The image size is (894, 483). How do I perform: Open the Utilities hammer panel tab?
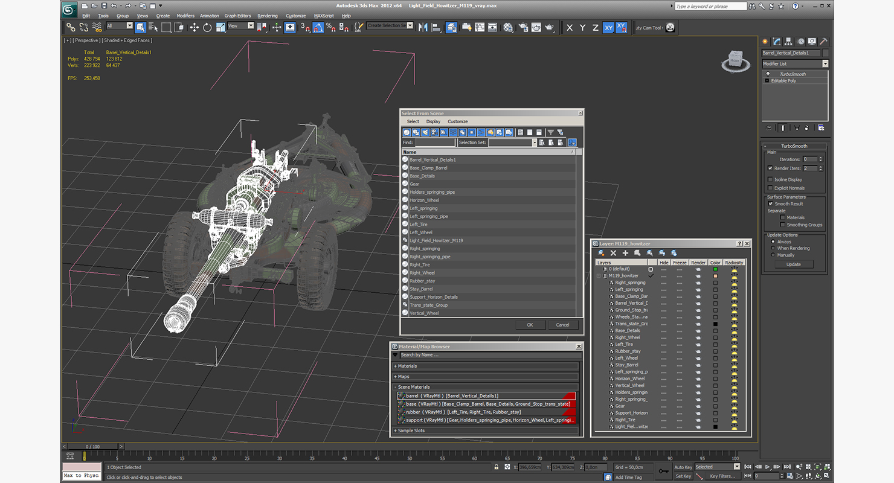tap(823, 41)
